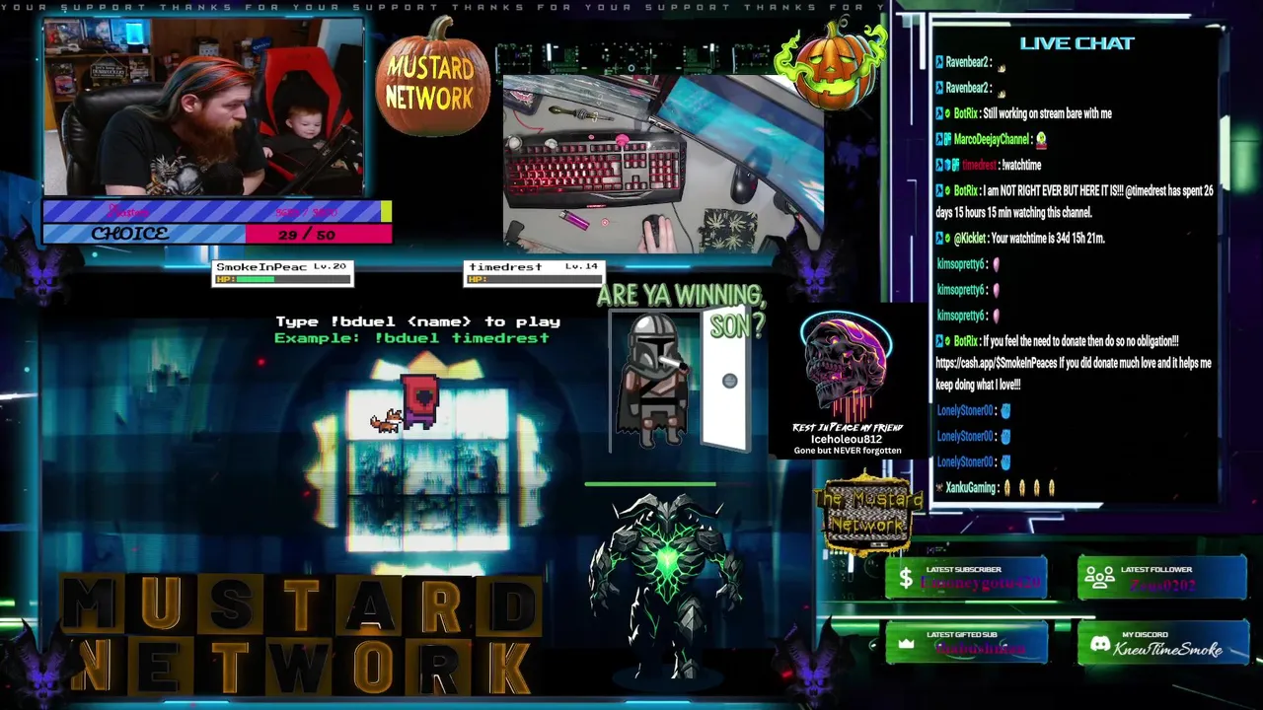Image resolution: width=1263 pixels, height=710 pixels.
Task: Click the green health bar above the armored character
Action: (x=650, y=484)
